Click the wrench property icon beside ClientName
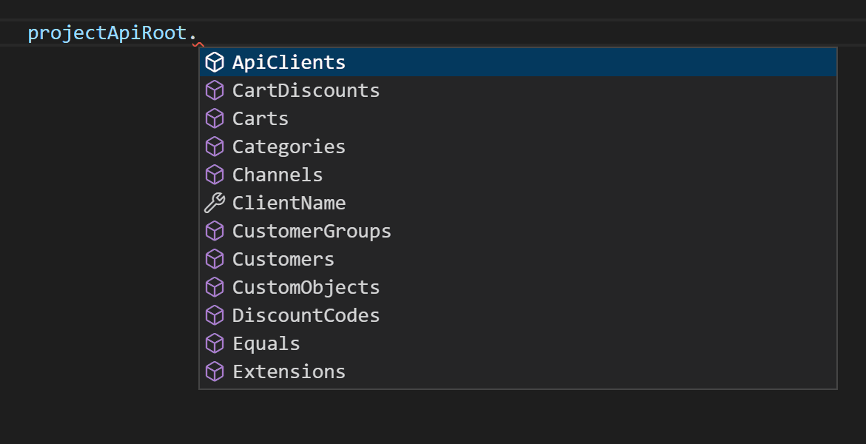Viewport: 866px width, 444px height. pyautogui.click(x=215, y=203)
